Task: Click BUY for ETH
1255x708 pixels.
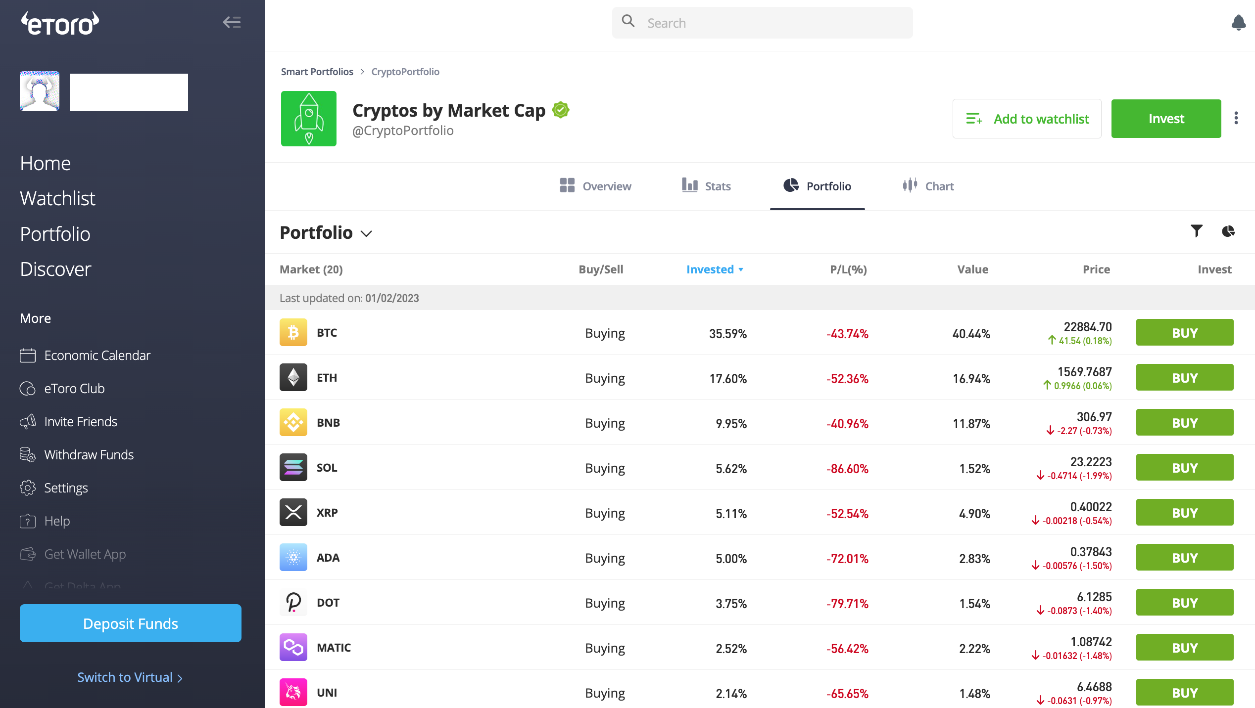Action: click(1185, 378)
